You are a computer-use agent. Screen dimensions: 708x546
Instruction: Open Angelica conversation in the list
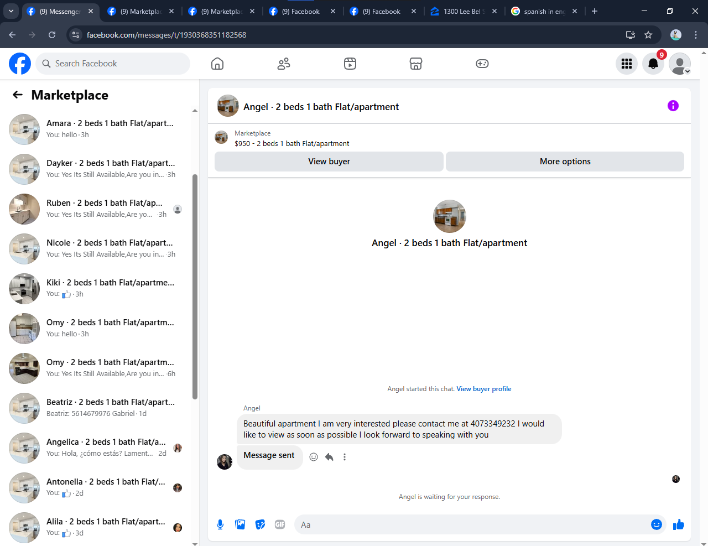(x=97, y=448)
